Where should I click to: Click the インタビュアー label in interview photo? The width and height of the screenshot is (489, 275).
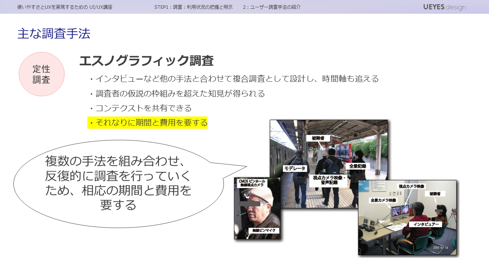click(x=426, y=224)
